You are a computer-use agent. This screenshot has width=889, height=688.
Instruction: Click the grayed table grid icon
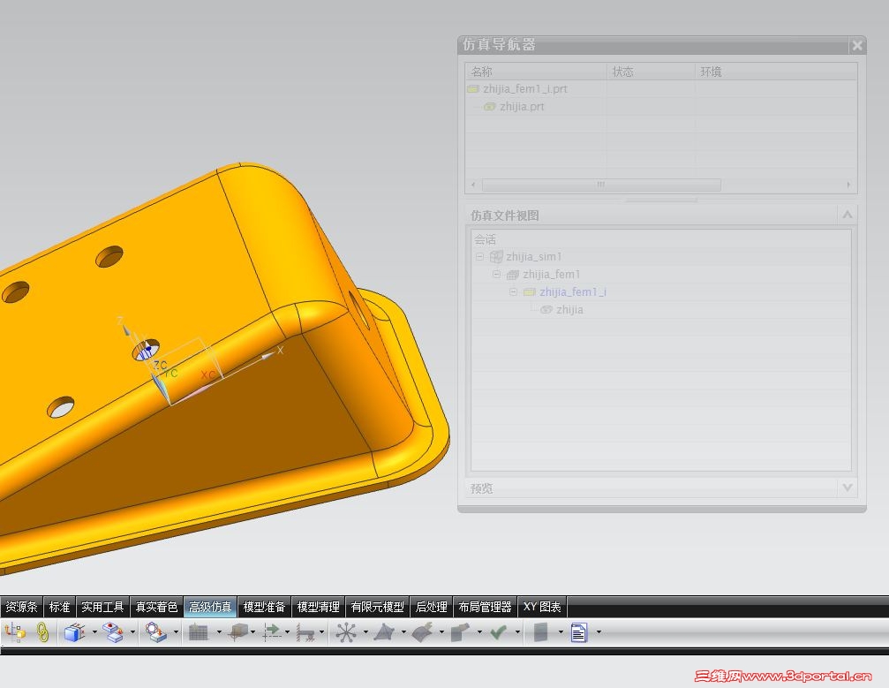[x=198, y=631]
